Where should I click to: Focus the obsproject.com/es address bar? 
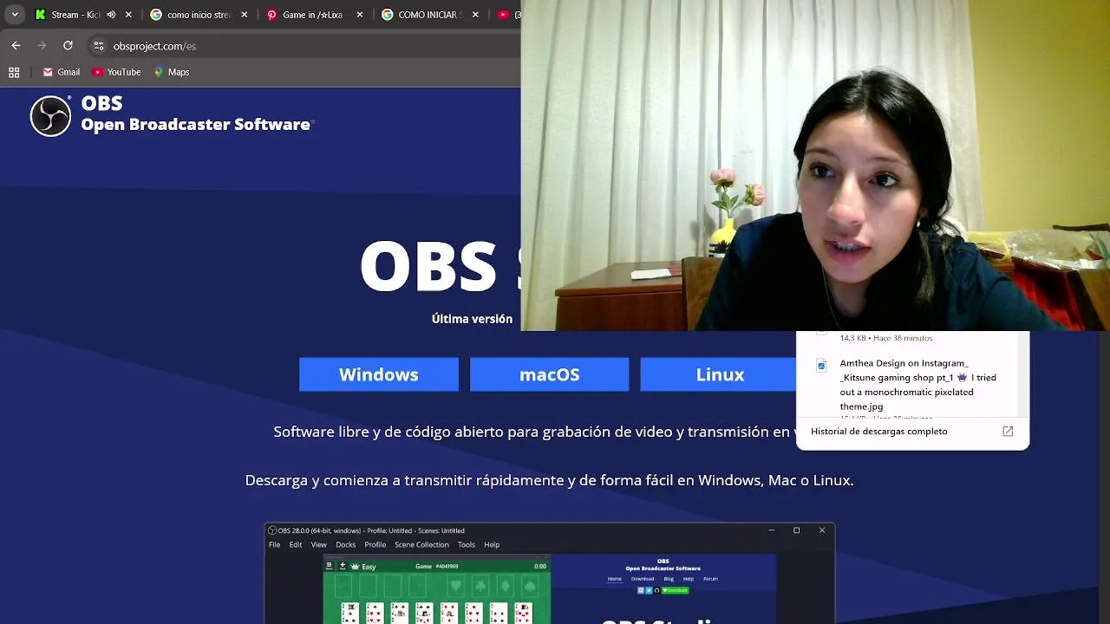coord(304,46)
